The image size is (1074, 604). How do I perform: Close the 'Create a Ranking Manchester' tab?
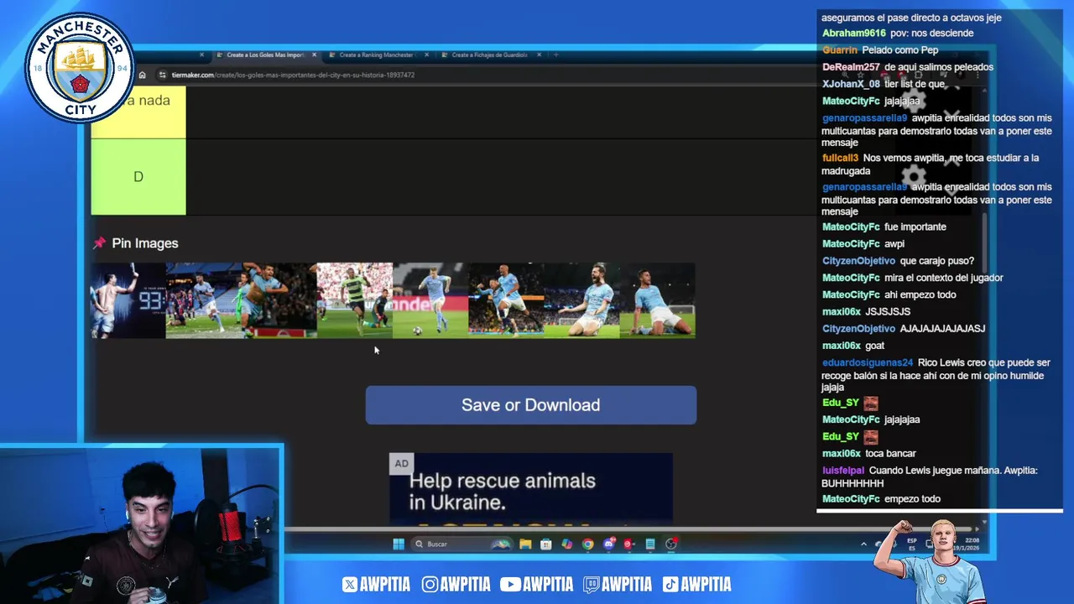pyautogui.click(x=426, y=55)
